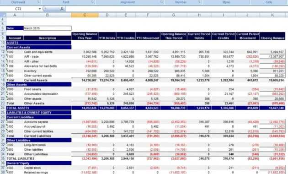Open the Number group dialog launcher
The width and height of the screenshot is (288, 174).
click(199, 2)
